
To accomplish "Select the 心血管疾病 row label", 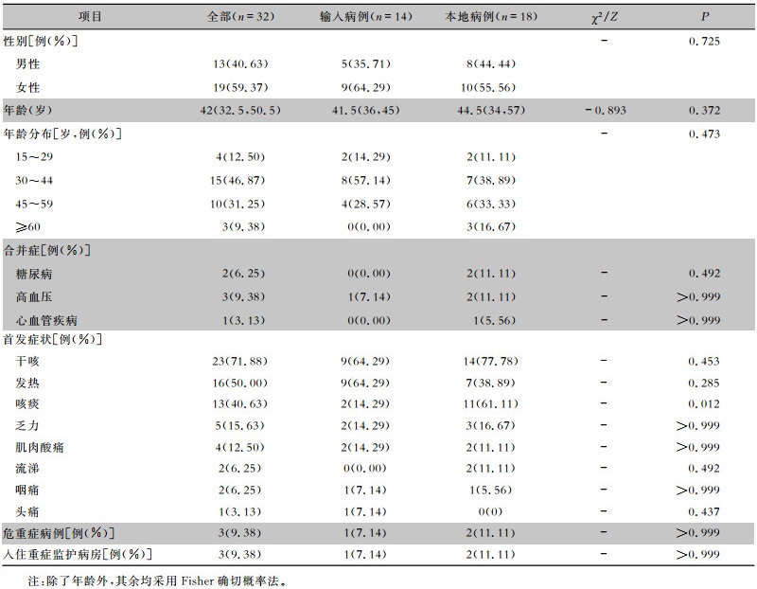I will (46, 320).
